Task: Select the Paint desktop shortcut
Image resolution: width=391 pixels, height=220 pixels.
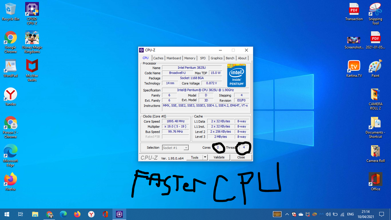Action: point(375,69)
